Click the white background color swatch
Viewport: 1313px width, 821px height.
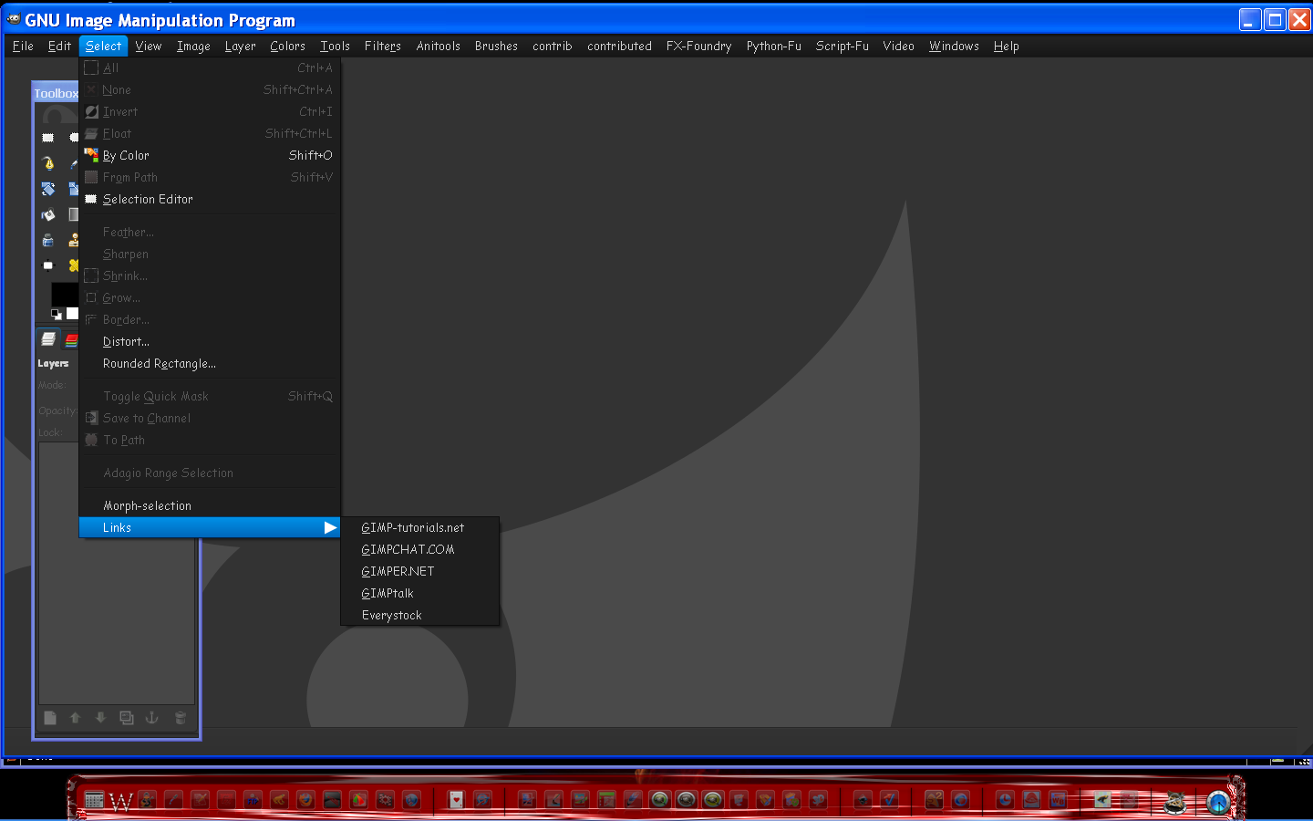coord(72,314)
